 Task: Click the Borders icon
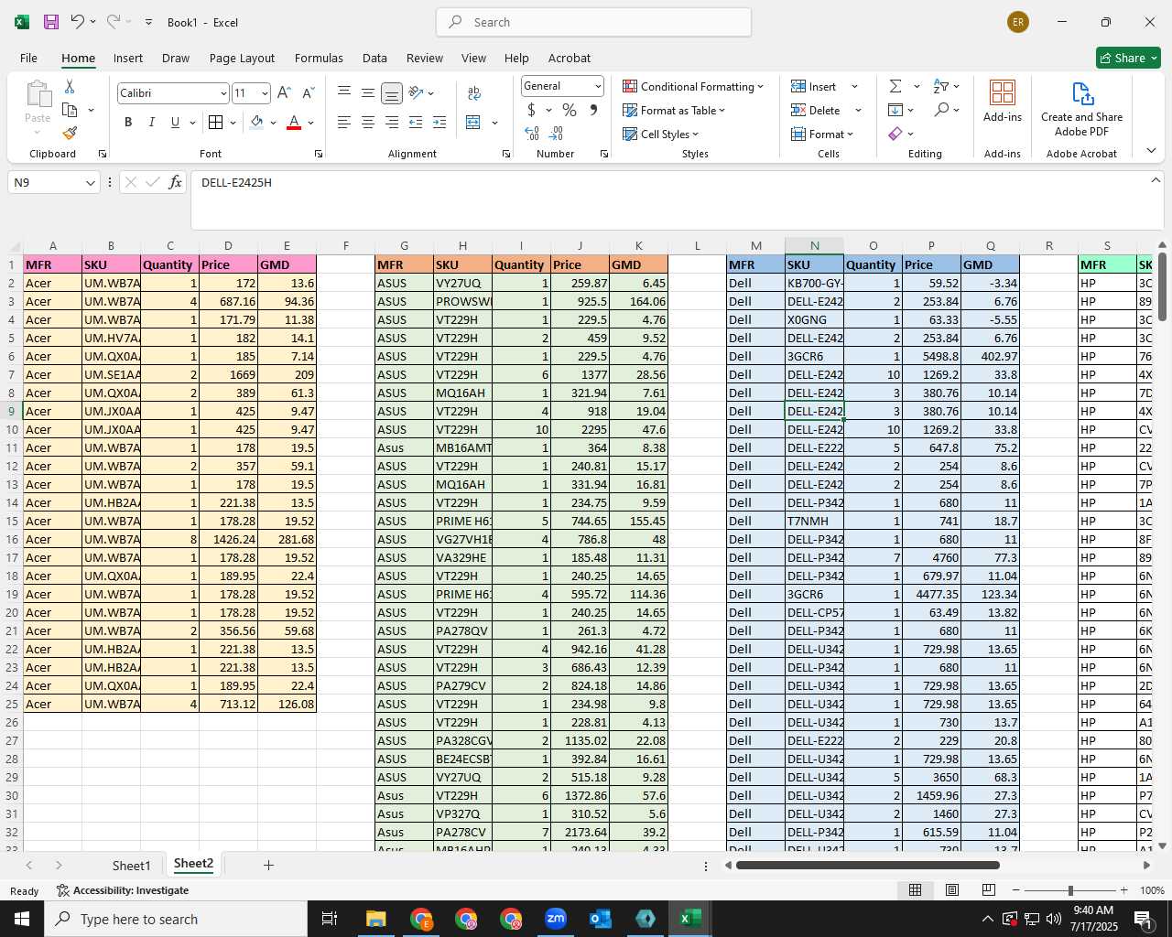point(215,122)
